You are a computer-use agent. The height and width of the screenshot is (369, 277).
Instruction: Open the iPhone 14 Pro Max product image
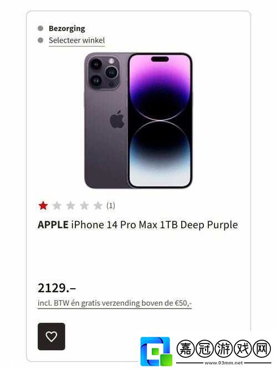click(138, 121)
